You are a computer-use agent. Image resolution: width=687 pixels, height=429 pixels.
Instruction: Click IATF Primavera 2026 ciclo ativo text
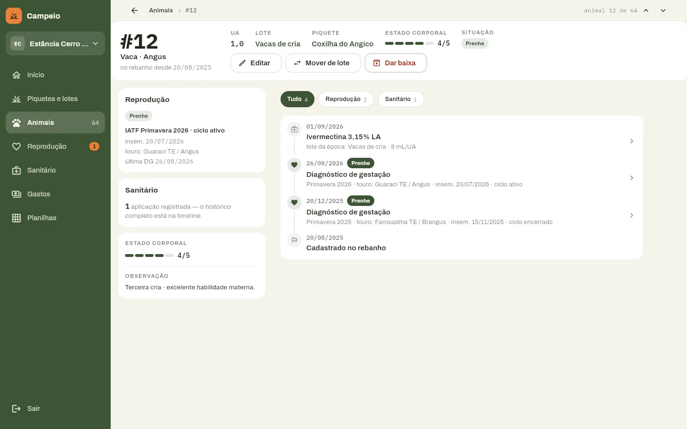coord(175,131)
